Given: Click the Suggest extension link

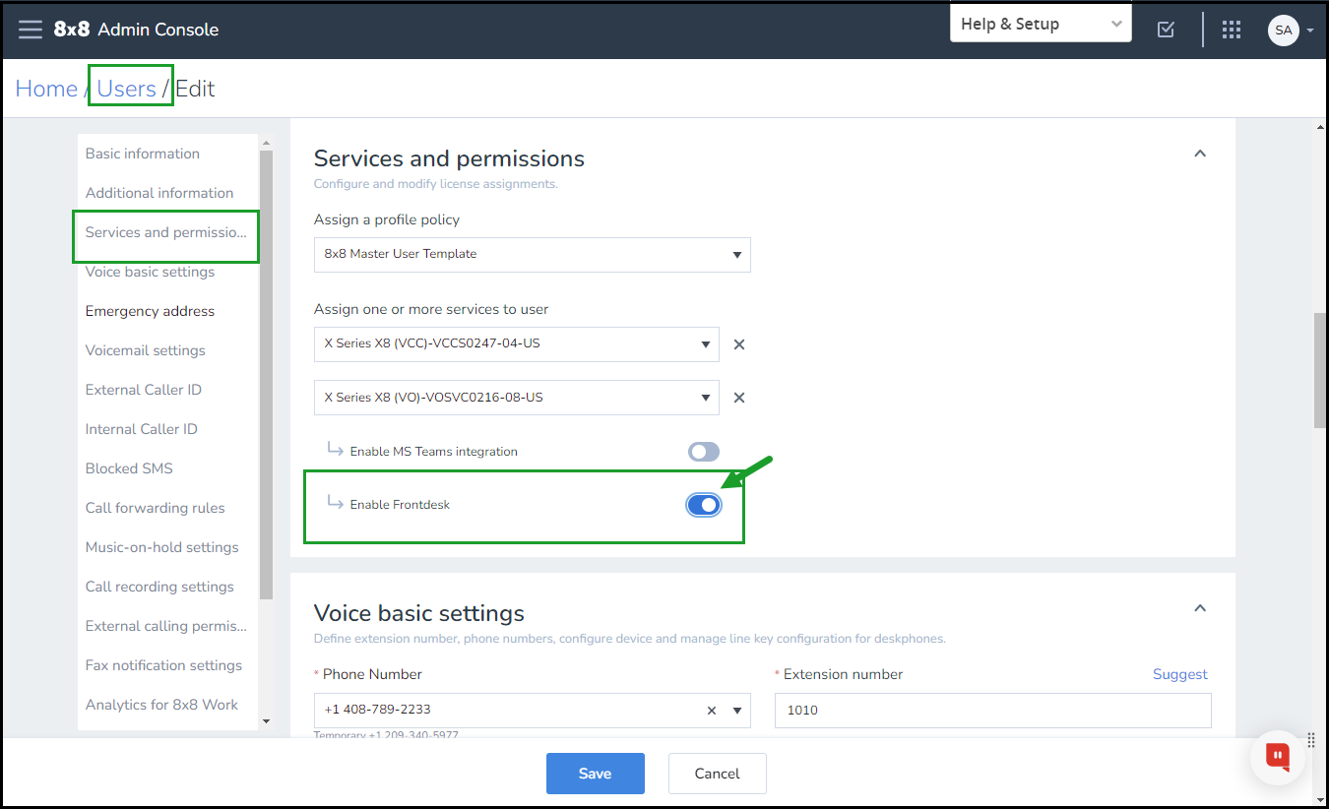Looking at the screenshot, I should click(x=1179, y=674).
